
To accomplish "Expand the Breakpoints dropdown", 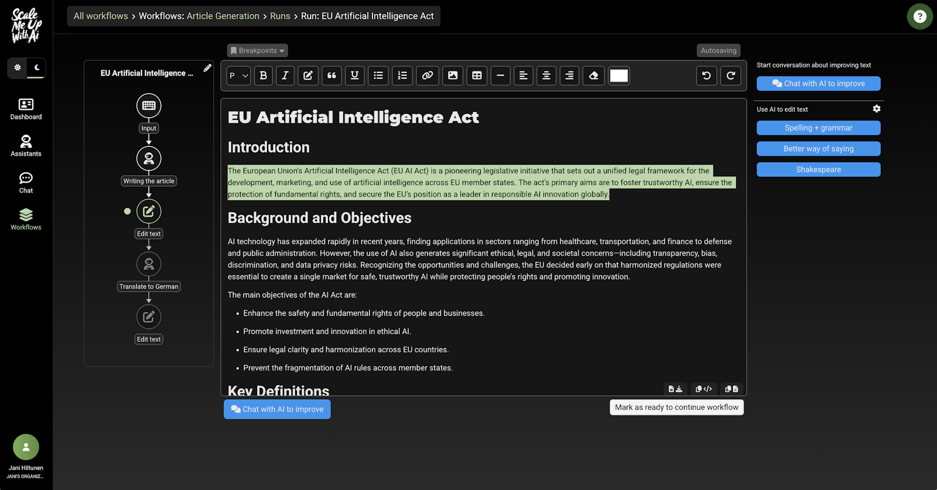I will tap(257, 50).
